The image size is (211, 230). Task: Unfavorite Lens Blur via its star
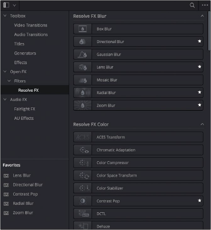click(x=200, y=67)
